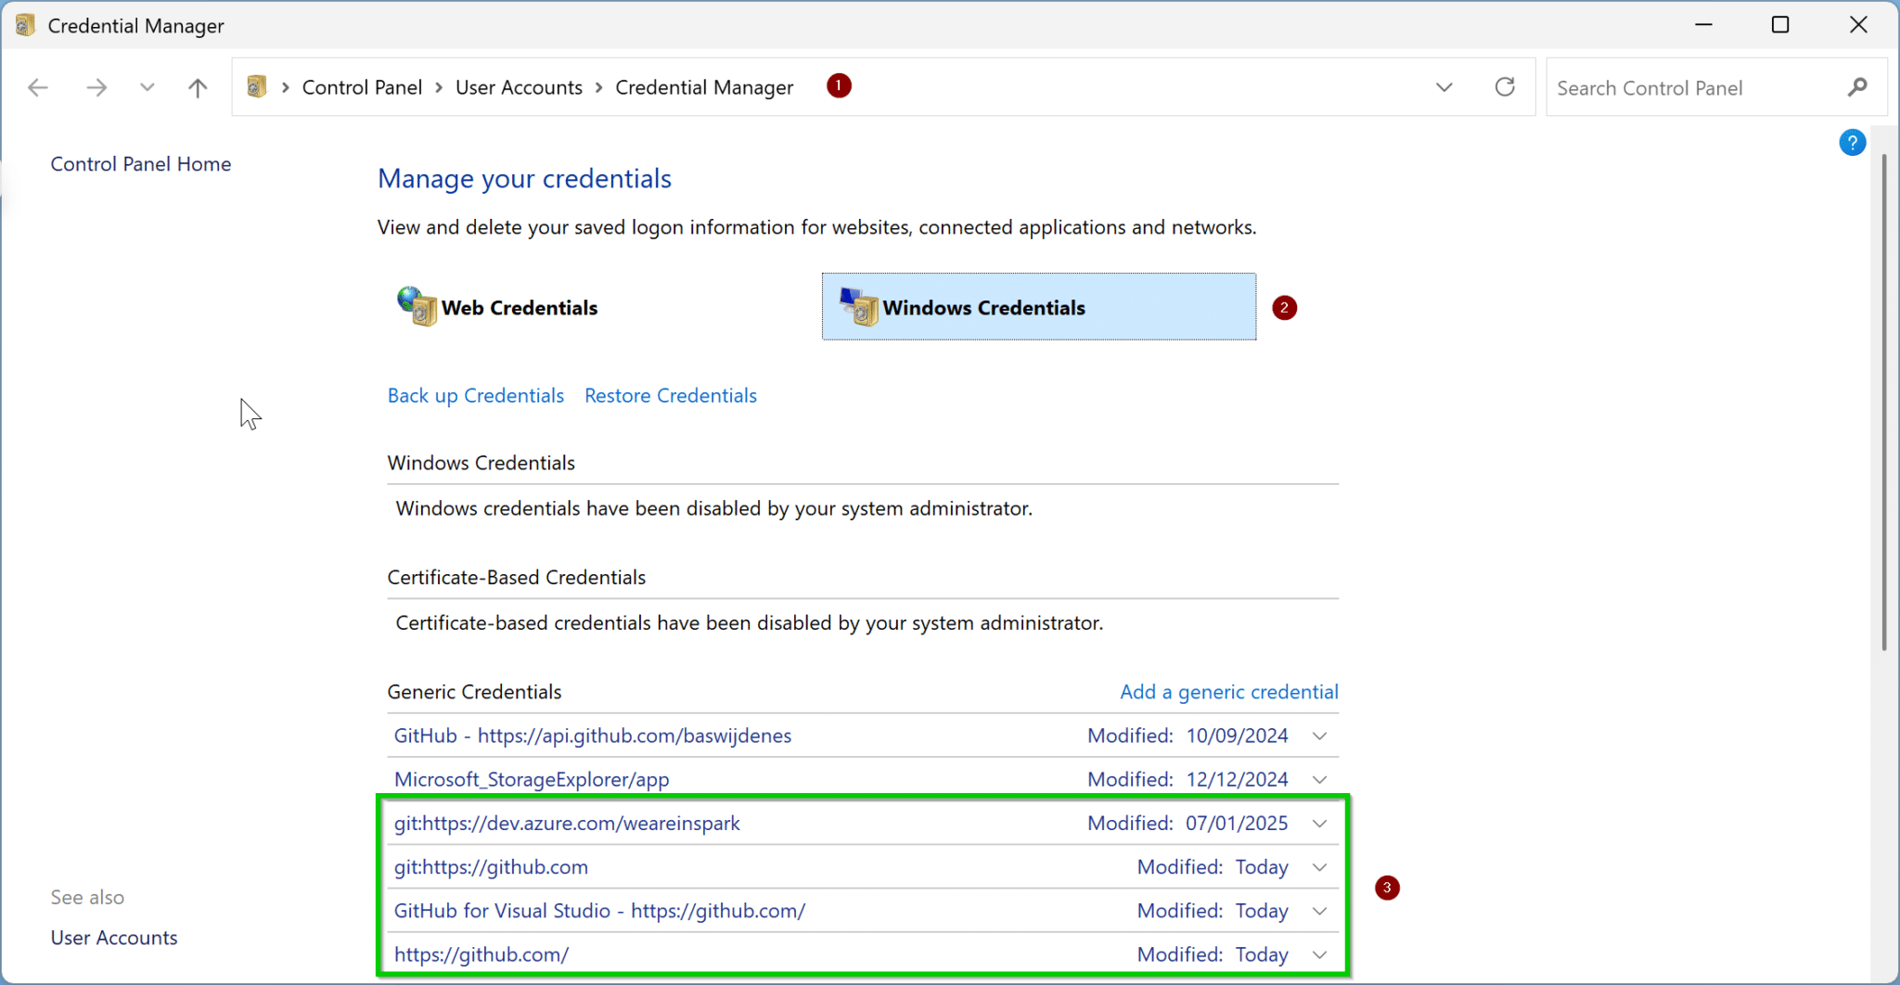Refresh the page using the refresh icon

coord(1504,86)
